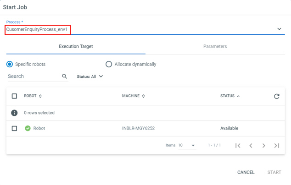Tick the checkbox for Robot row
This screenshot has height=185, width=291.
point(14,128)
